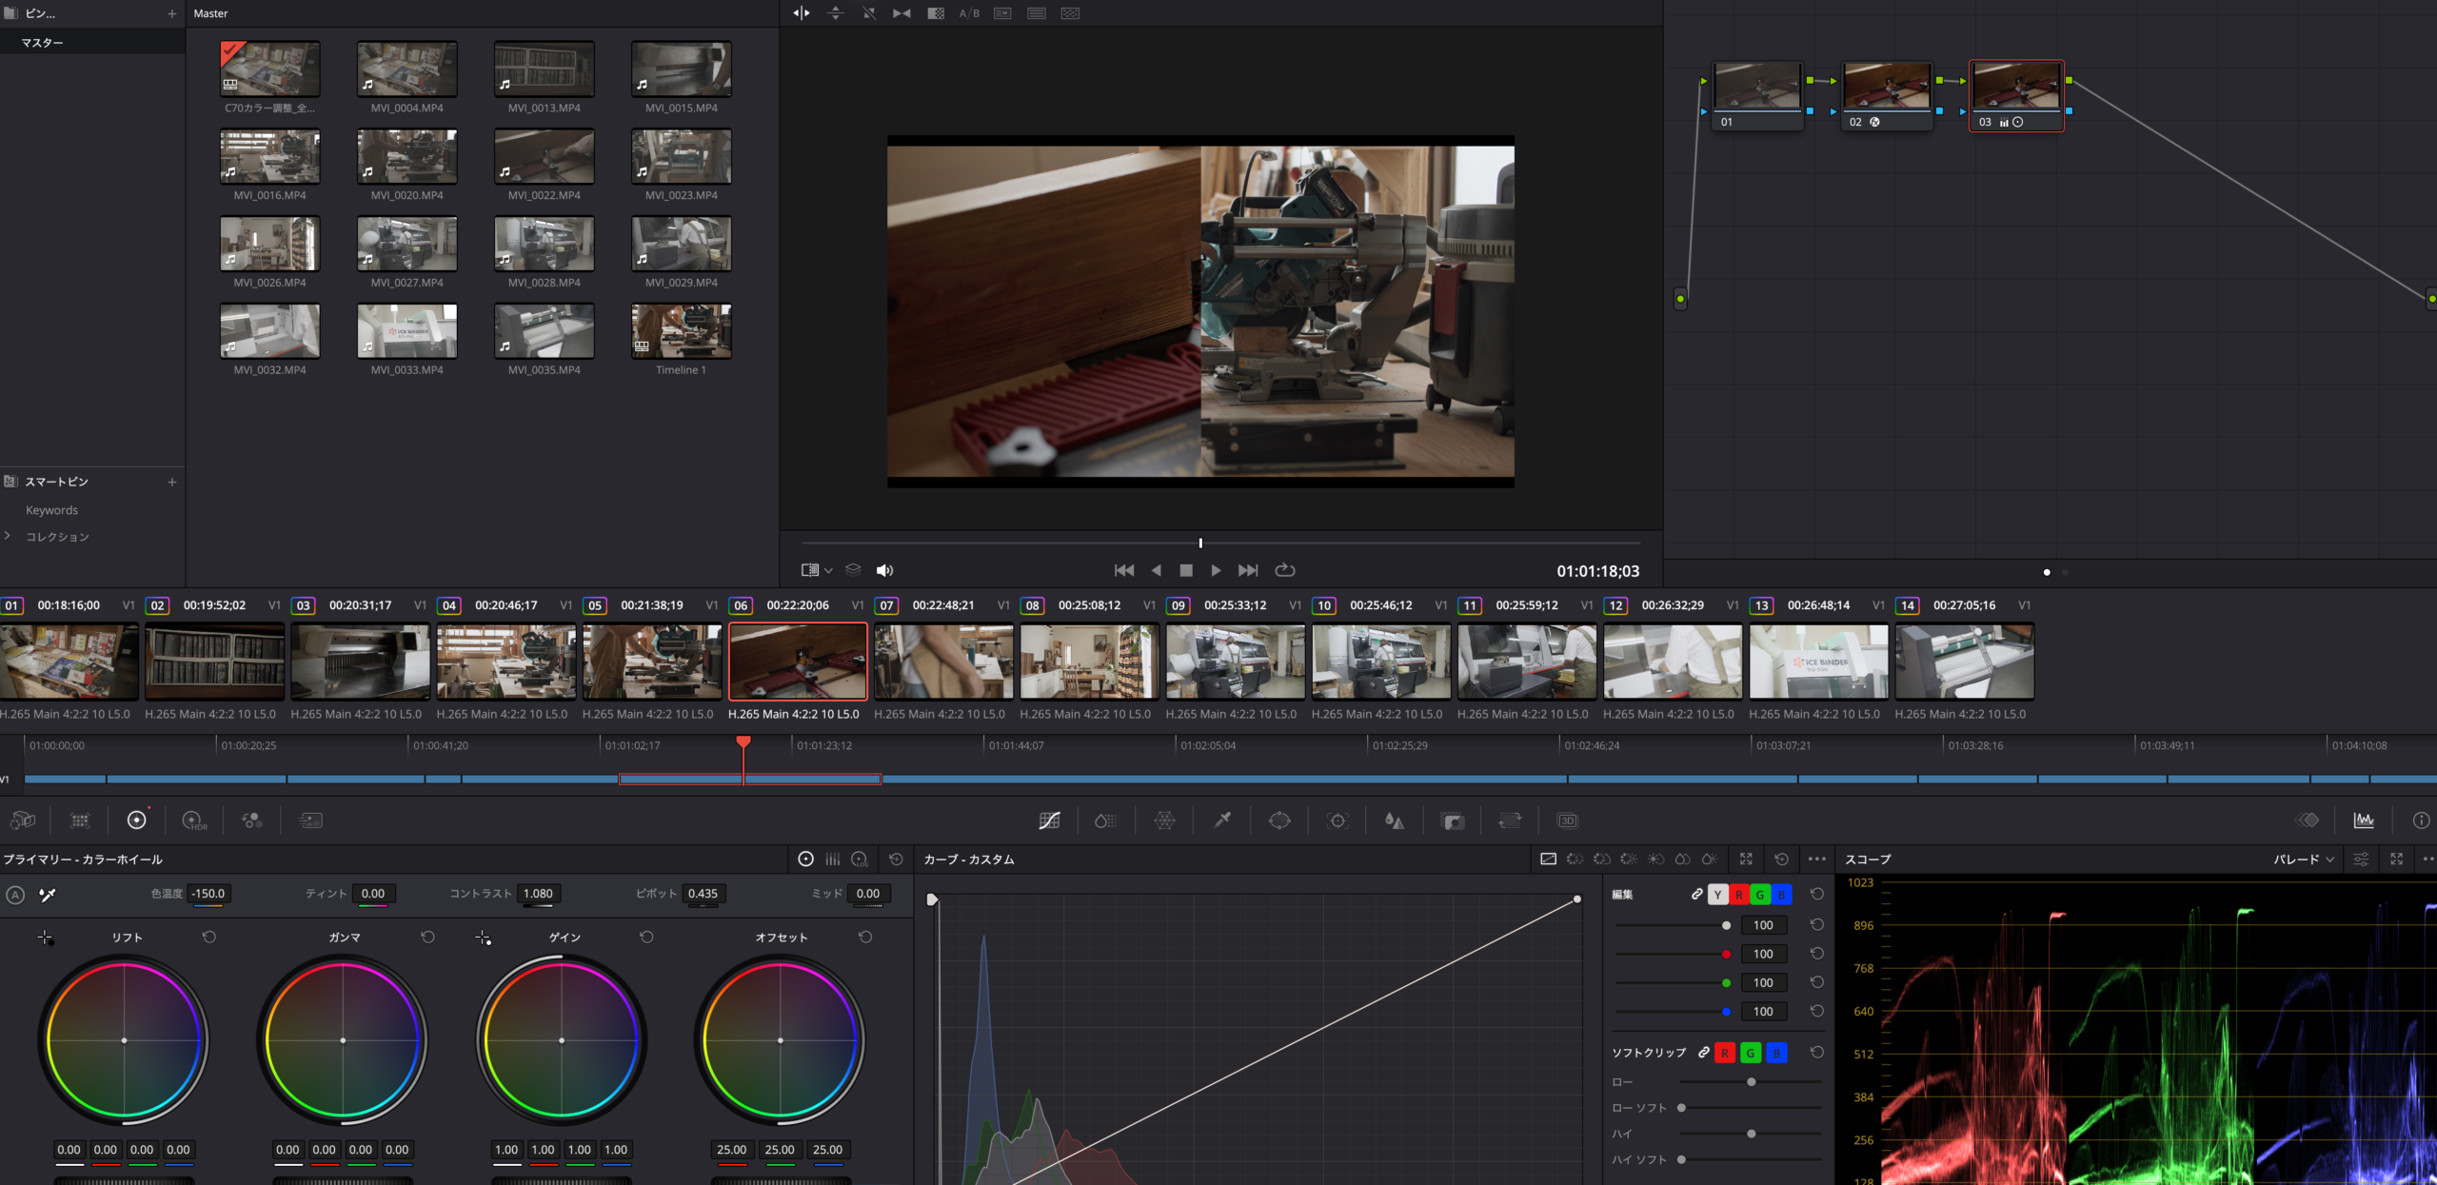This screenshot has height=1185, width=2437.
Task: Toggle loop playback
Action: pyautogui.click(x=1285, y=570)
